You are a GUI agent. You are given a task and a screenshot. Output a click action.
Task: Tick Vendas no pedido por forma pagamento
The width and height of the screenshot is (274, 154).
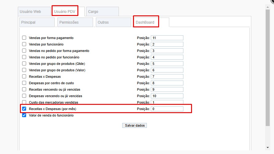(24, 51)
